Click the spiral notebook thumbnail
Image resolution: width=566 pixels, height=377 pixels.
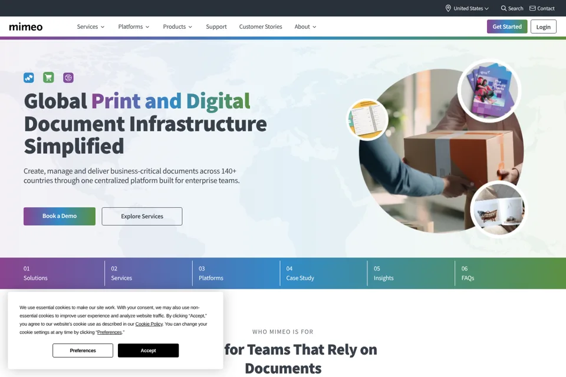367,120
